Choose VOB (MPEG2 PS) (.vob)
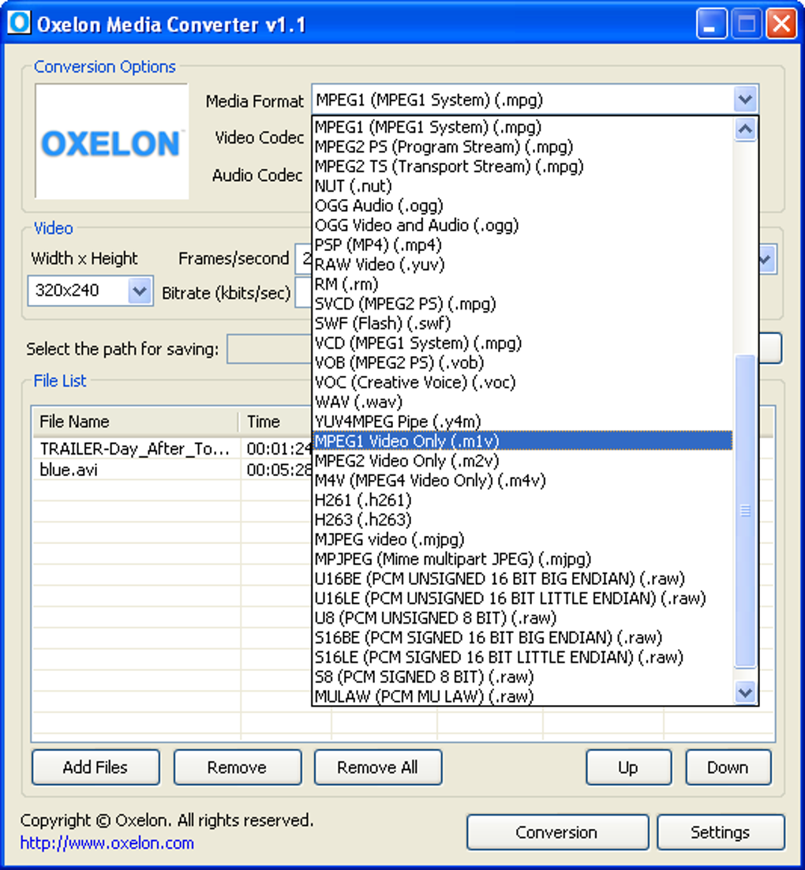The height and width of the screenshot is (870, 805). click(x=522, y=363)
